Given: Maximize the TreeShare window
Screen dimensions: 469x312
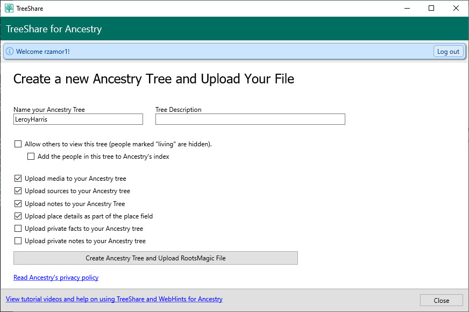Looking at the screenshot, I should coord(431,8).
